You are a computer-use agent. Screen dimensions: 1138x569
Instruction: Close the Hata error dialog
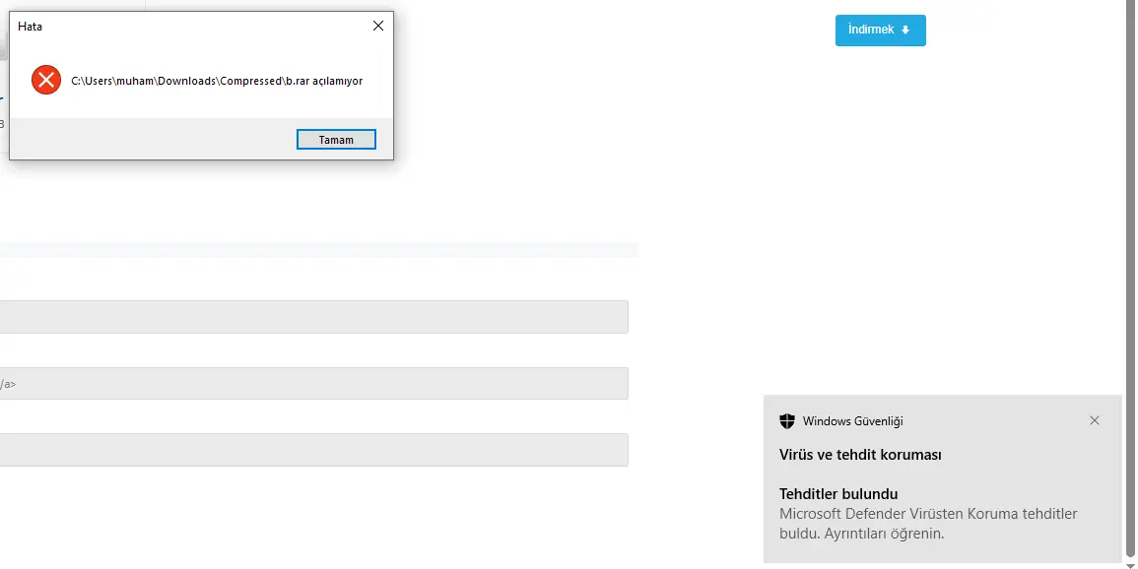pyautogui.click(x=378, y=27)
